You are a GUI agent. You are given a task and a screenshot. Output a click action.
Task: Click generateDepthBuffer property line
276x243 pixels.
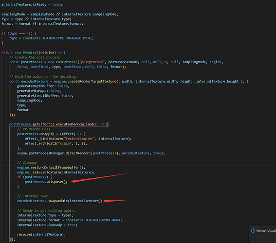click(43, 86)
